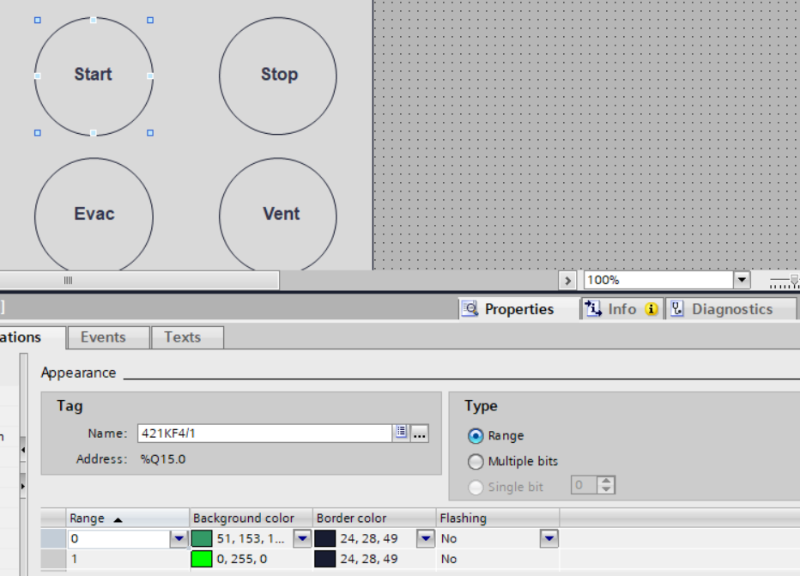Click the scroll right arrow of canvas

(567, 281)
